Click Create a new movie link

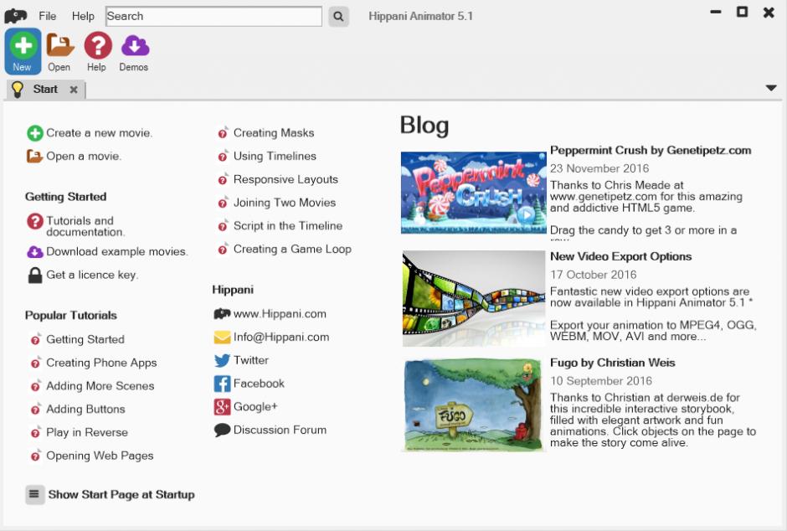(99, 133)
